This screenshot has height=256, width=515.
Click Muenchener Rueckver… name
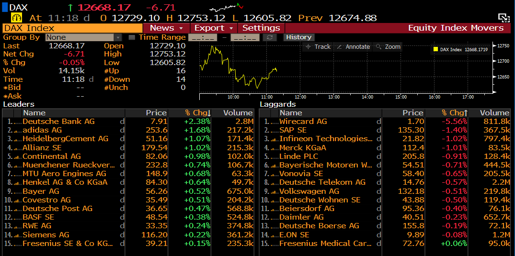(69, 165)
